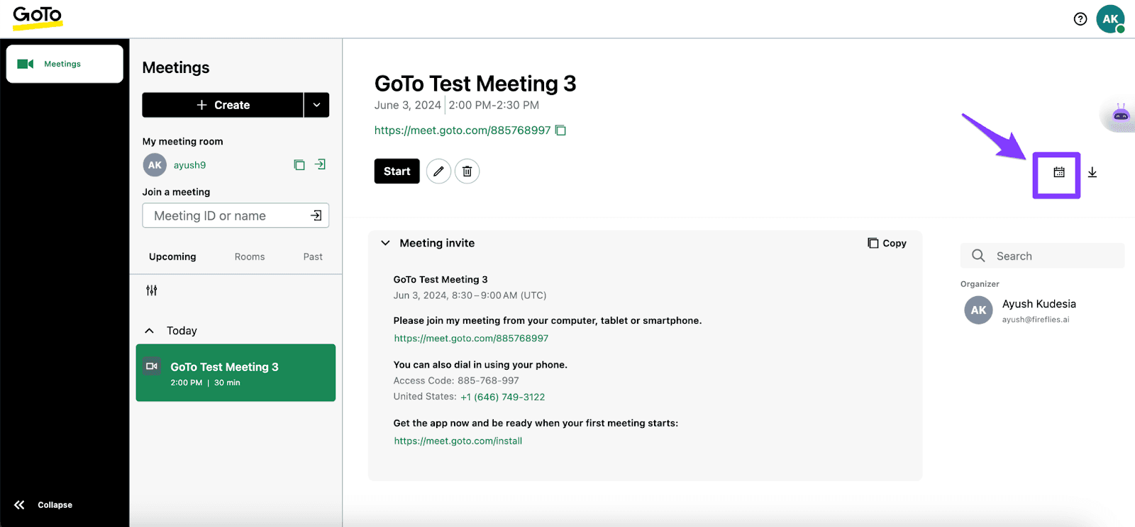Click the meeting title heading
The width and height of the screenshot is (1135, 527).
tap(475, 84)
